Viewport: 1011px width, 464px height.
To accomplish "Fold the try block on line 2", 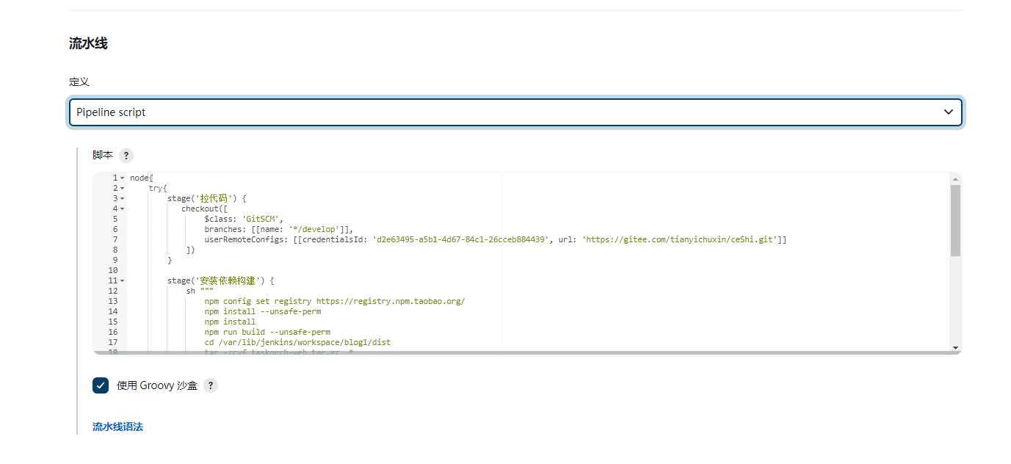I will click(123, 189).
